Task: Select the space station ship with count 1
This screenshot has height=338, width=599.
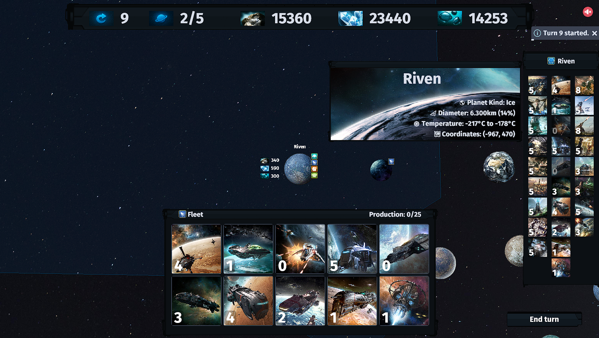Action: pyautogui.click(x=404, y=301)
